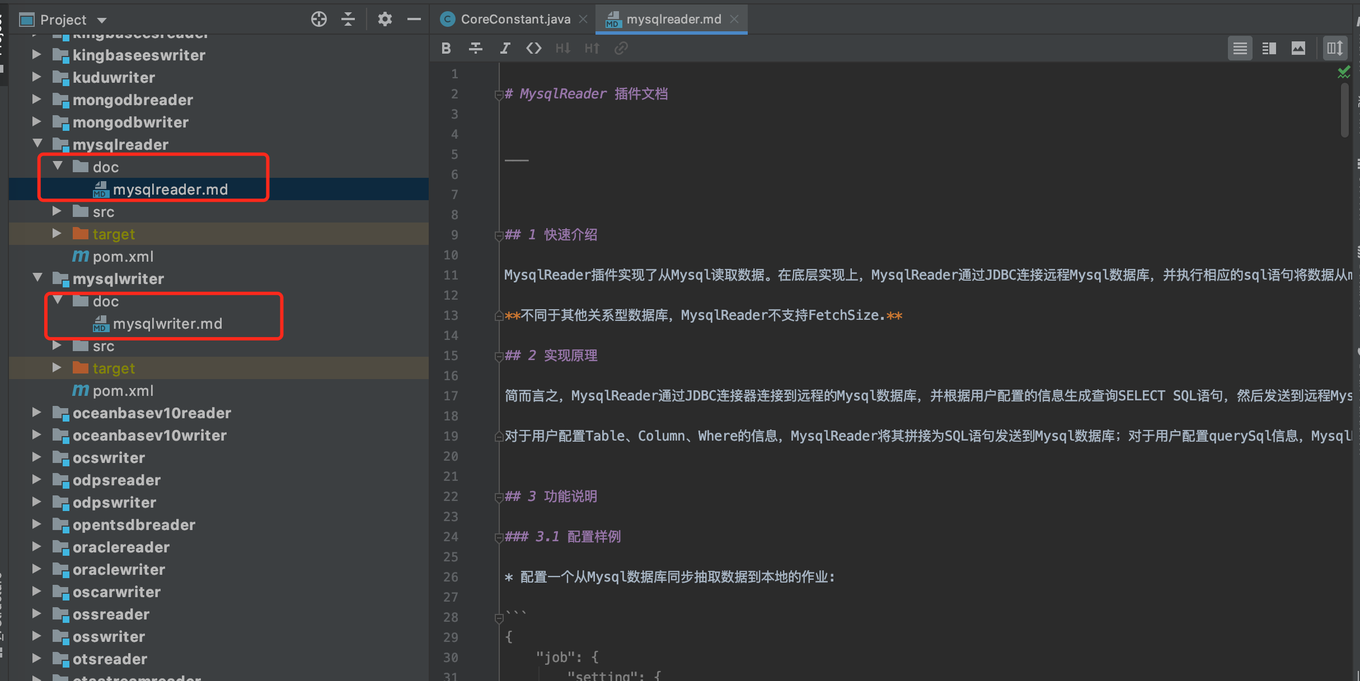Expand the oraclereader module

pyautogui.click(x=36, y=547)
